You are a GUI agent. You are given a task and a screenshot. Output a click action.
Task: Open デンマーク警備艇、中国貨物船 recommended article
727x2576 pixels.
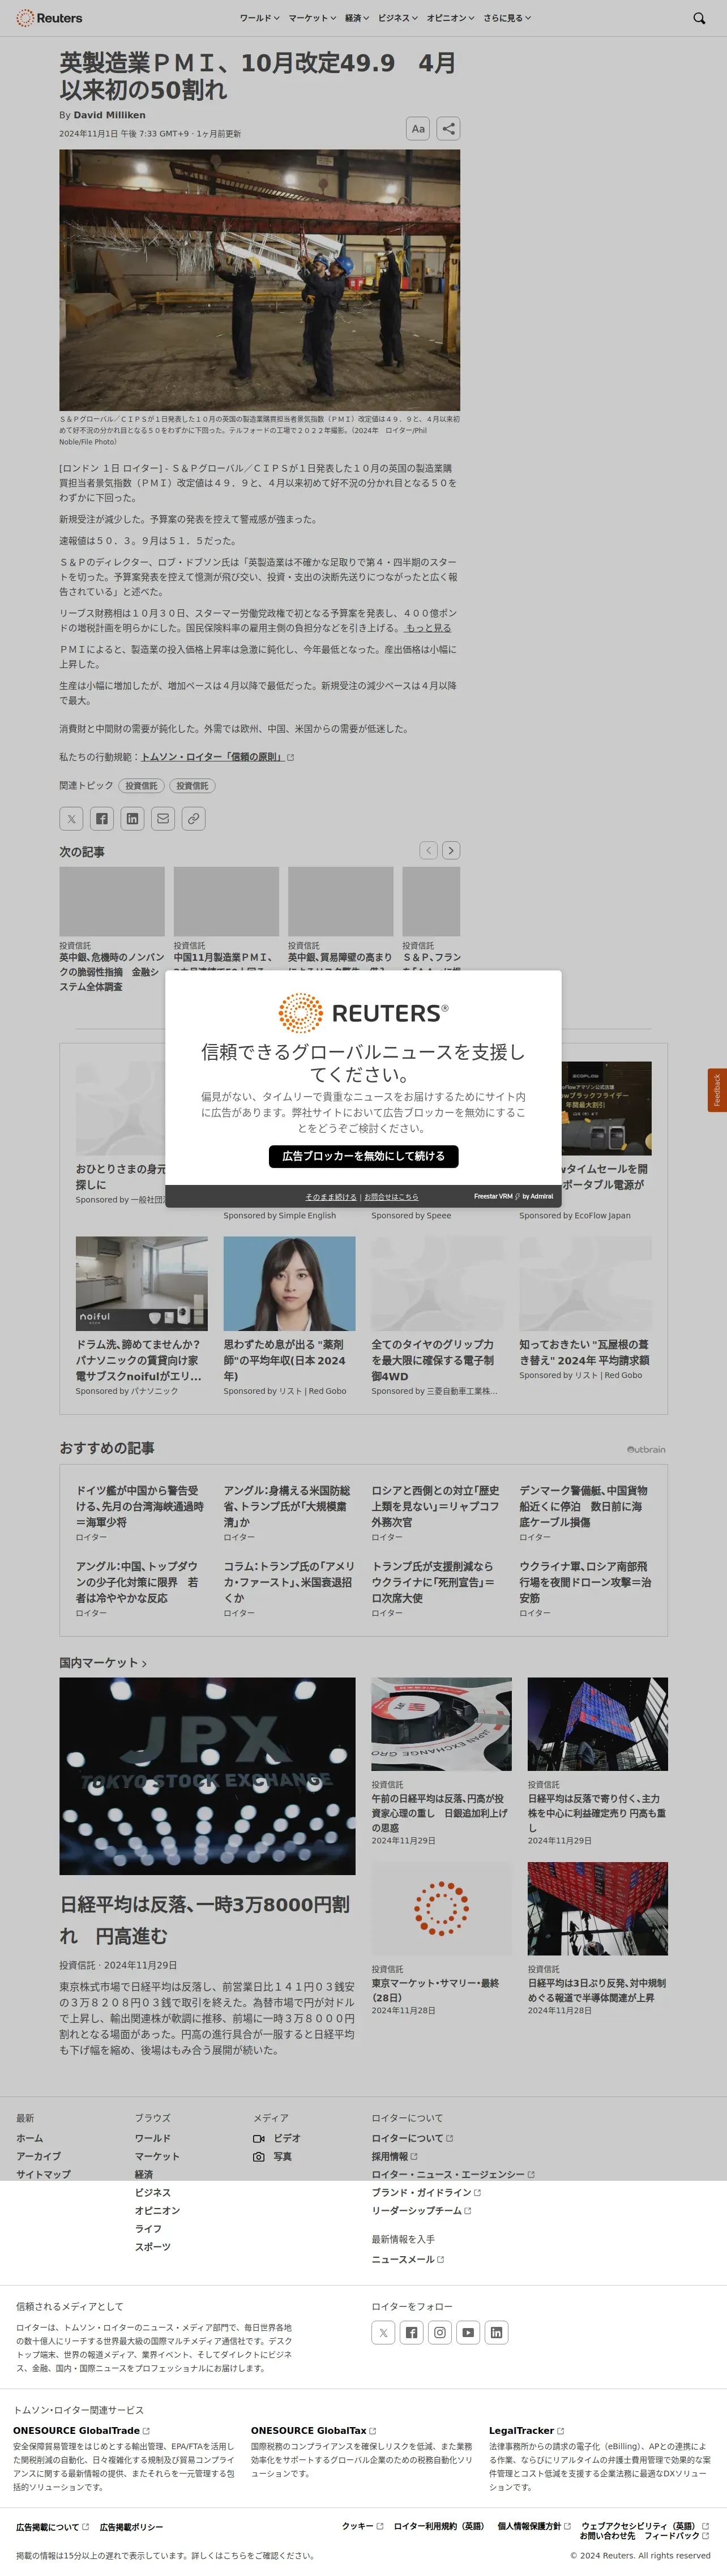584,1506
